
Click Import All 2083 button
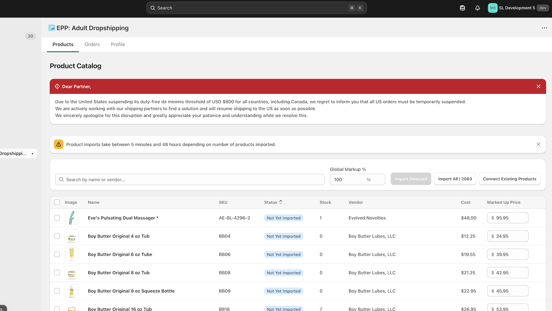(x=455, y=179)
